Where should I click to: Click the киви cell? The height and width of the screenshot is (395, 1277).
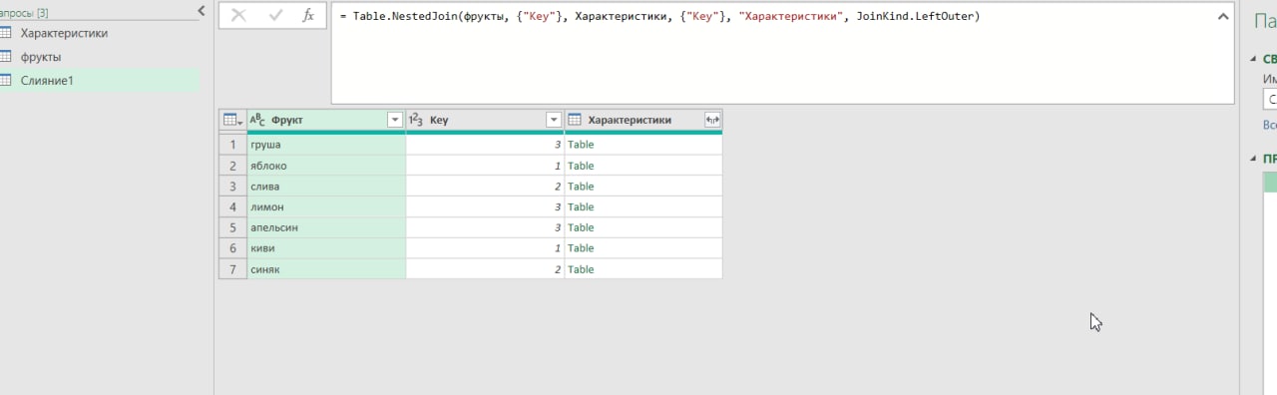[x=326, y=248]
